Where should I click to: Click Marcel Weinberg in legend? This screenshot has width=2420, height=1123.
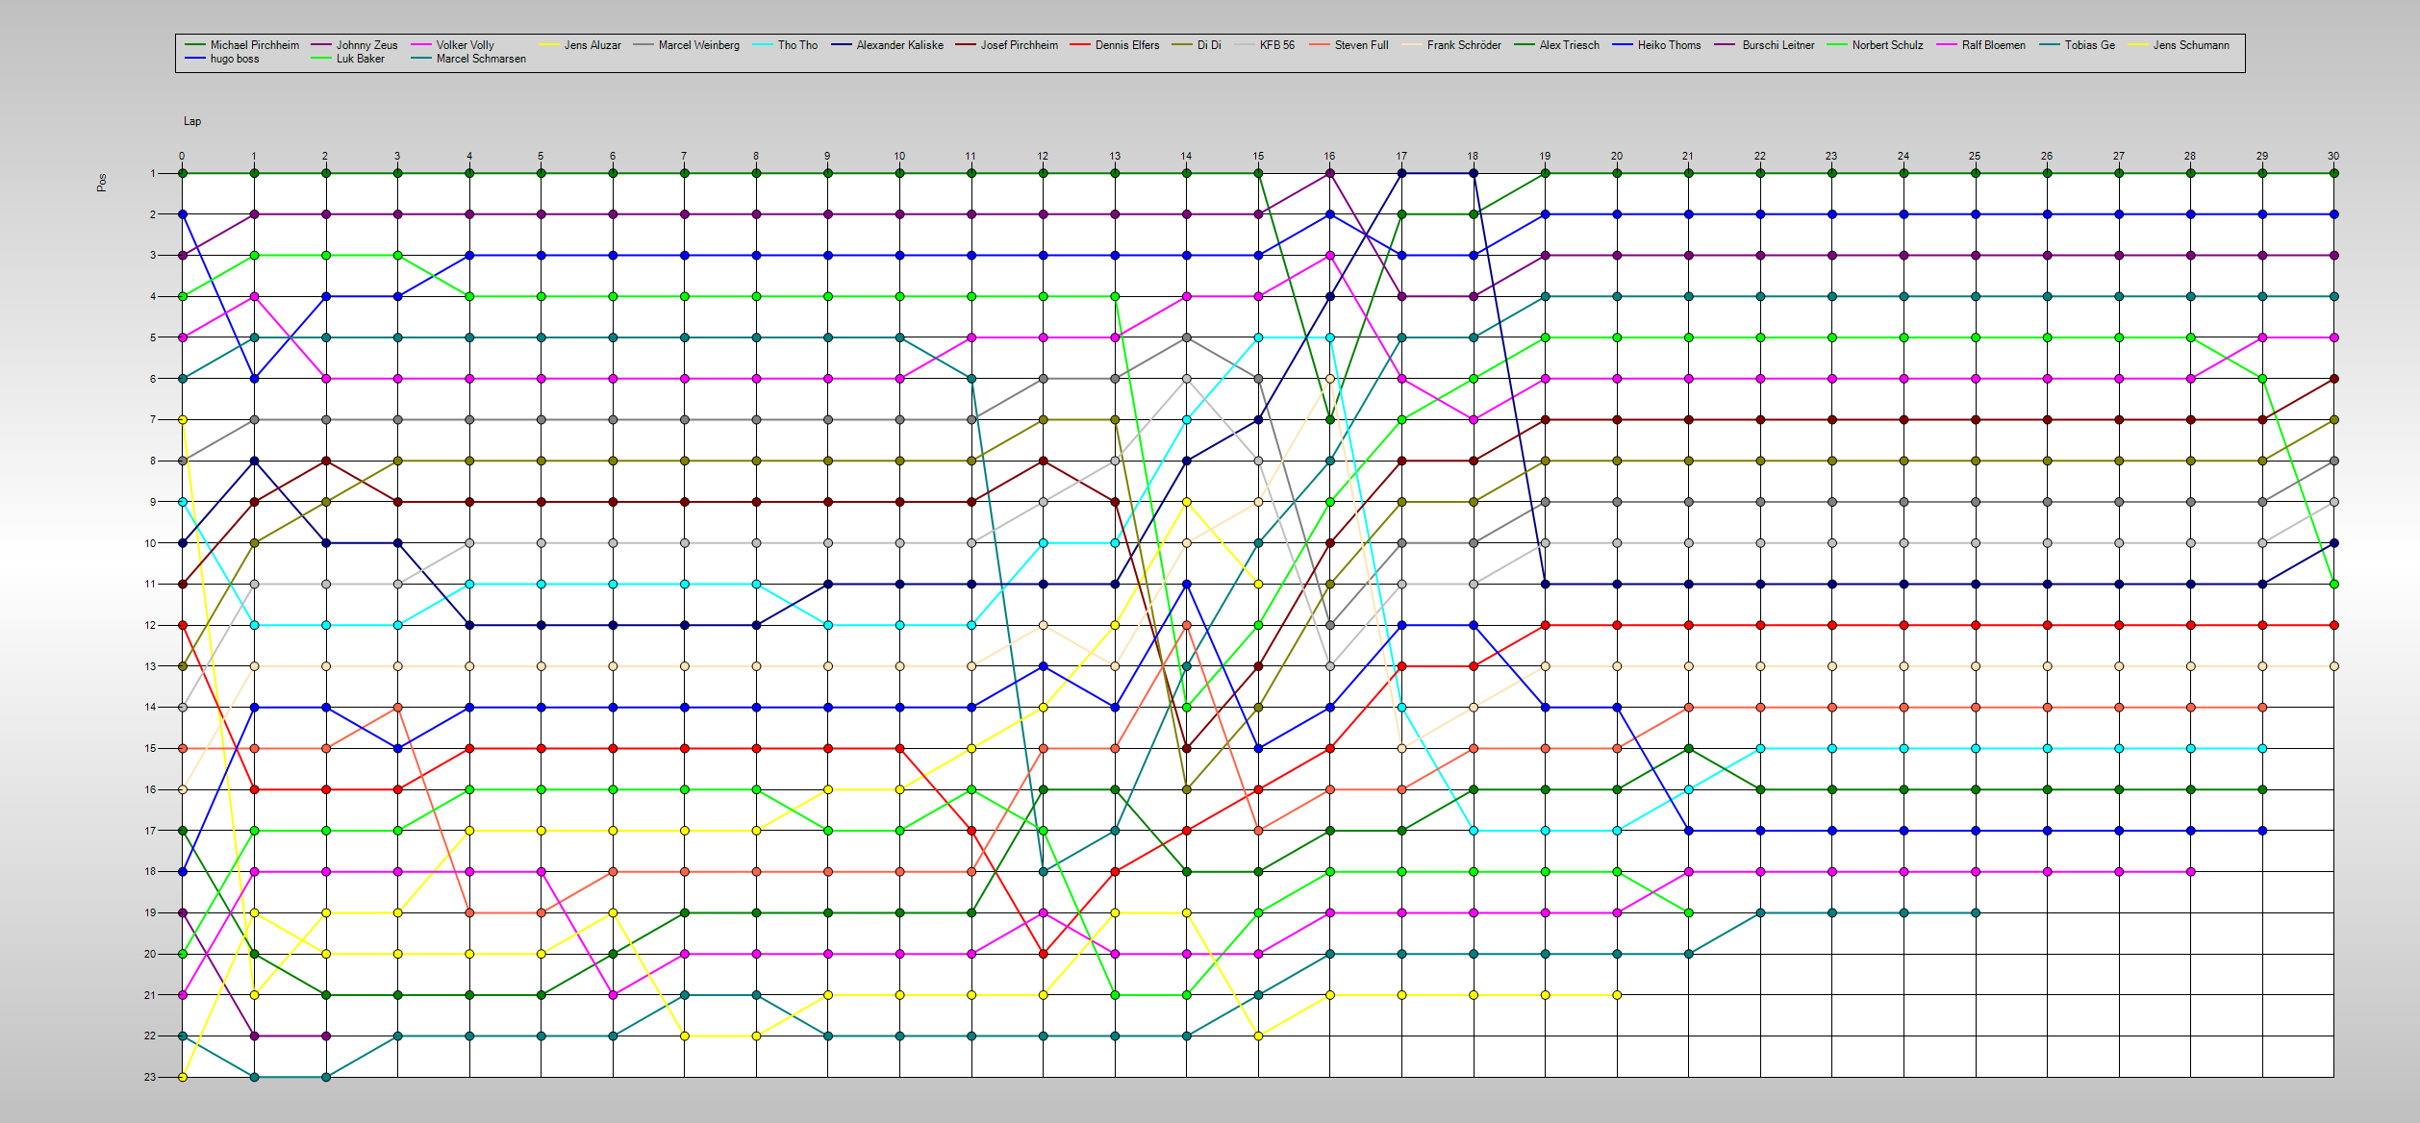[x=687, y=45]
